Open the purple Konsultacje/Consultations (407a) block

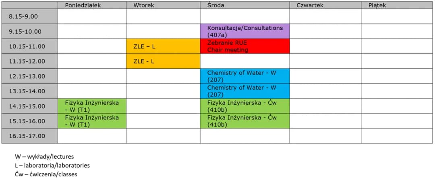244,31
